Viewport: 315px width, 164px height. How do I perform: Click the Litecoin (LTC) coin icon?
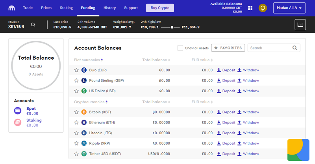84,133
